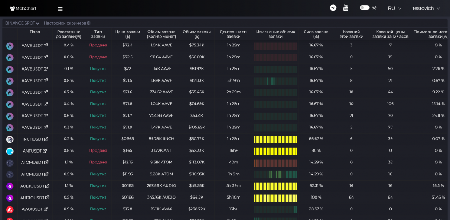Click the 51.45 % value cell
Viewport: 450px width, 220px height.
(x=438, y=197)
